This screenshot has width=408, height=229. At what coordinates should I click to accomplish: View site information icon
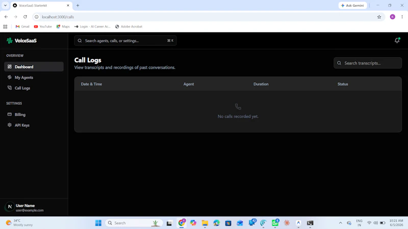[x=37, y=17]
